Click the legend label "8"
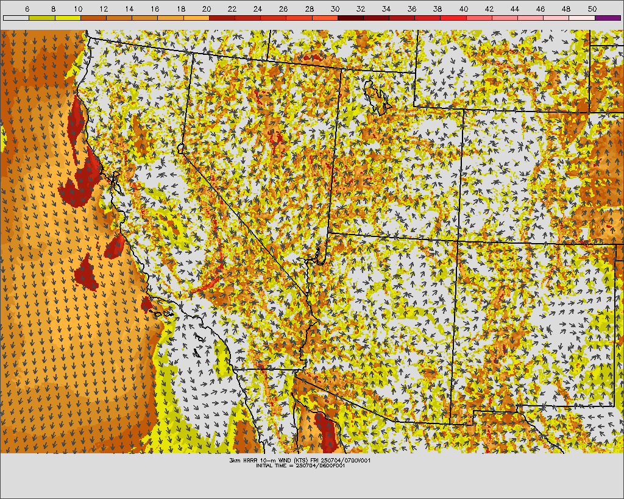Image resolution: width=624 pixels, height=499 pixels. pyautogui.click(x=53, y=9)
